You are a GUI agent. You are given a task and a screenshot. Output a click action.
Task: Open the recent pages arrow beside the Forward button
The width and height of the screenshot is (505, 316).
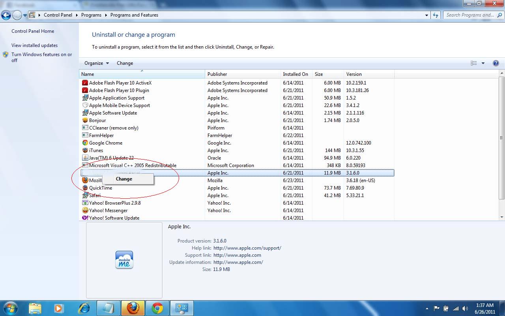pos(25,15)
